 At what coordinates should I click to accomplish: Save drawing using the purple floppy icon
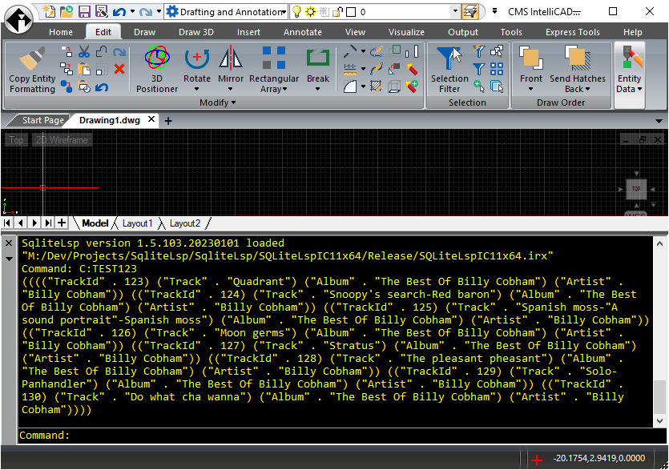(x=84, y=11)
